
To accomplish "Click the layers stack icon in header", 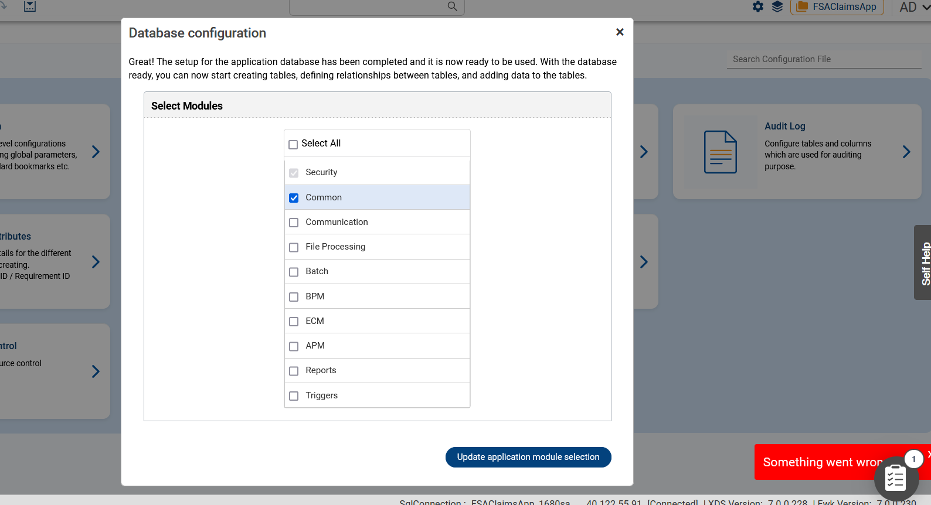I will tap(777, 6).
